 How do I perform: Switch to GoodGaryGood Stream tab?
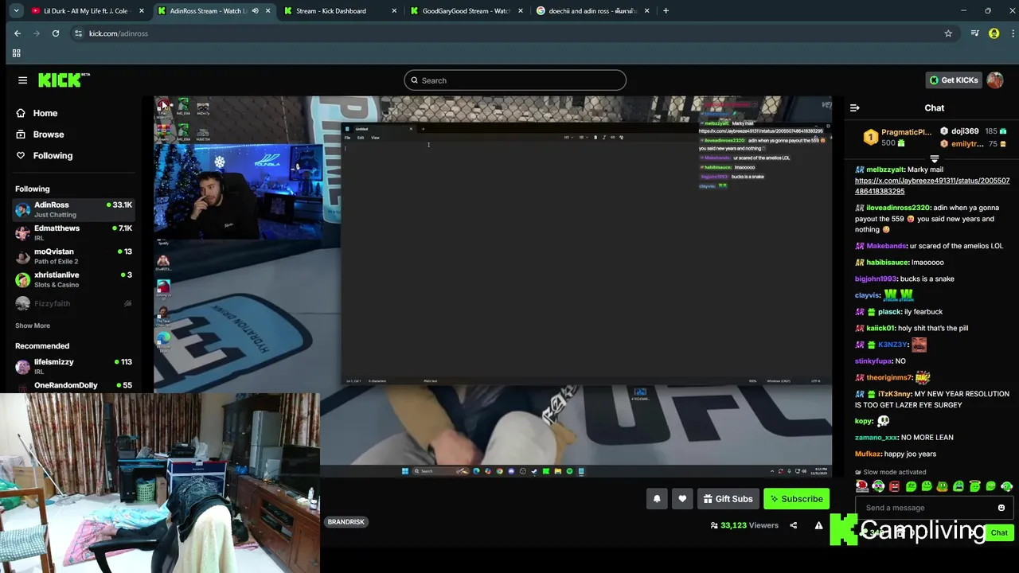467,11
